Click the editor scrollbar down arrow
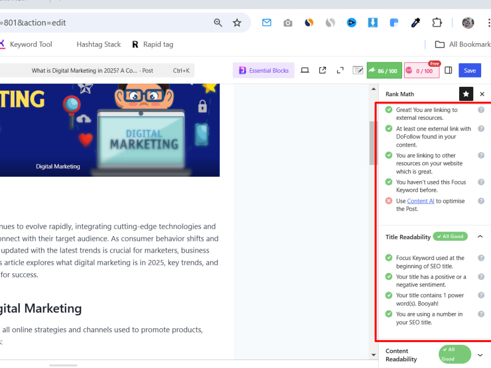The height and width of the screenshot is (368, 491). tap(374, 355)
